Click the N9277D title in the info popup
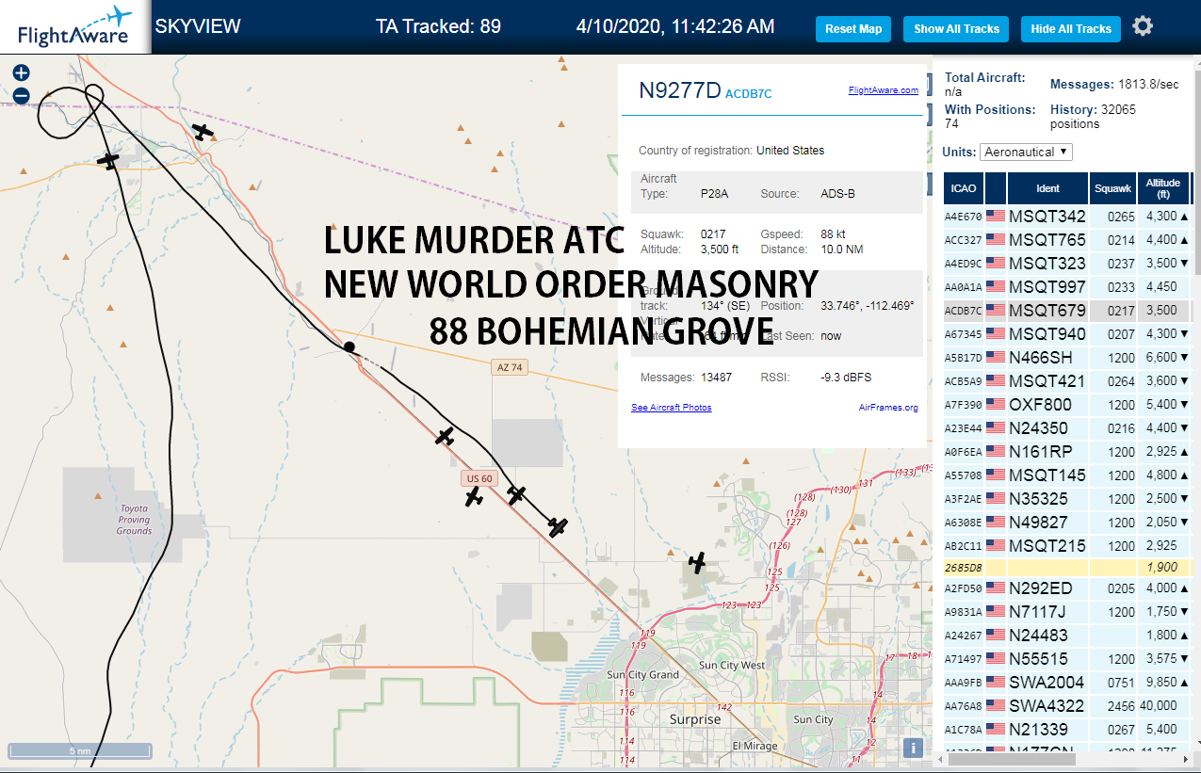 pyautogui.click(x=679, y=90)
